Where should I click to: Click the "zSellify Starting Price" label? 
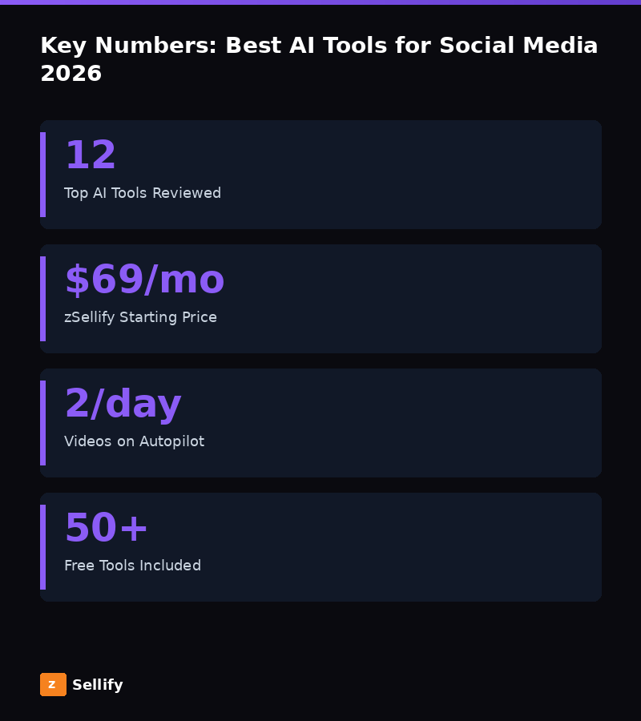[140, 317]
